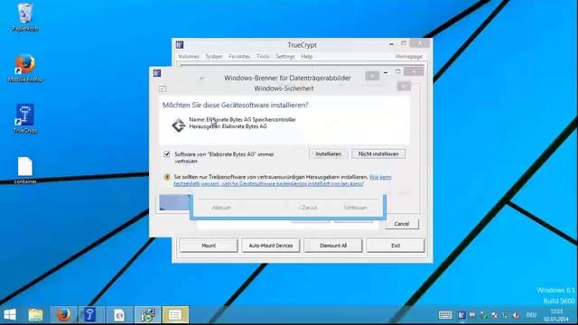Open the TrueCrypt desktop shortcut
The width and height of the screenshot is (578, 325).
click(24, 118)
